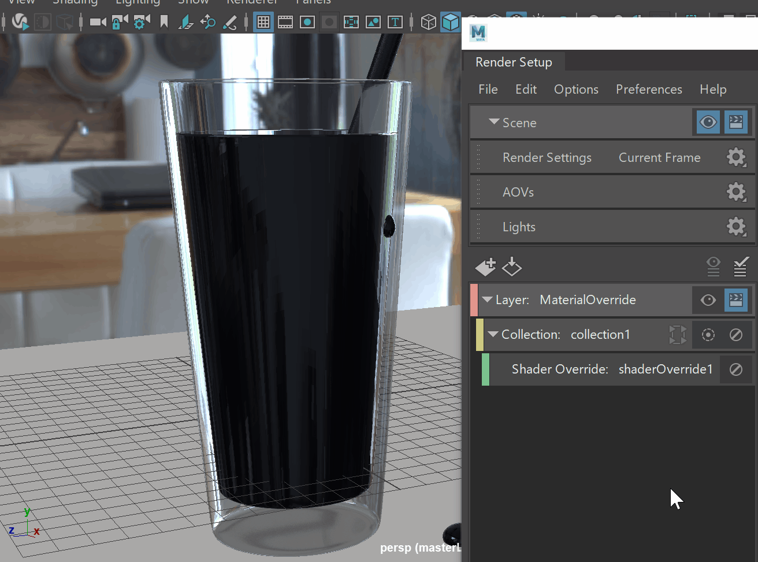Open the Preferences menu
This screenshot has height=562, width=758.
coord(649,89)
